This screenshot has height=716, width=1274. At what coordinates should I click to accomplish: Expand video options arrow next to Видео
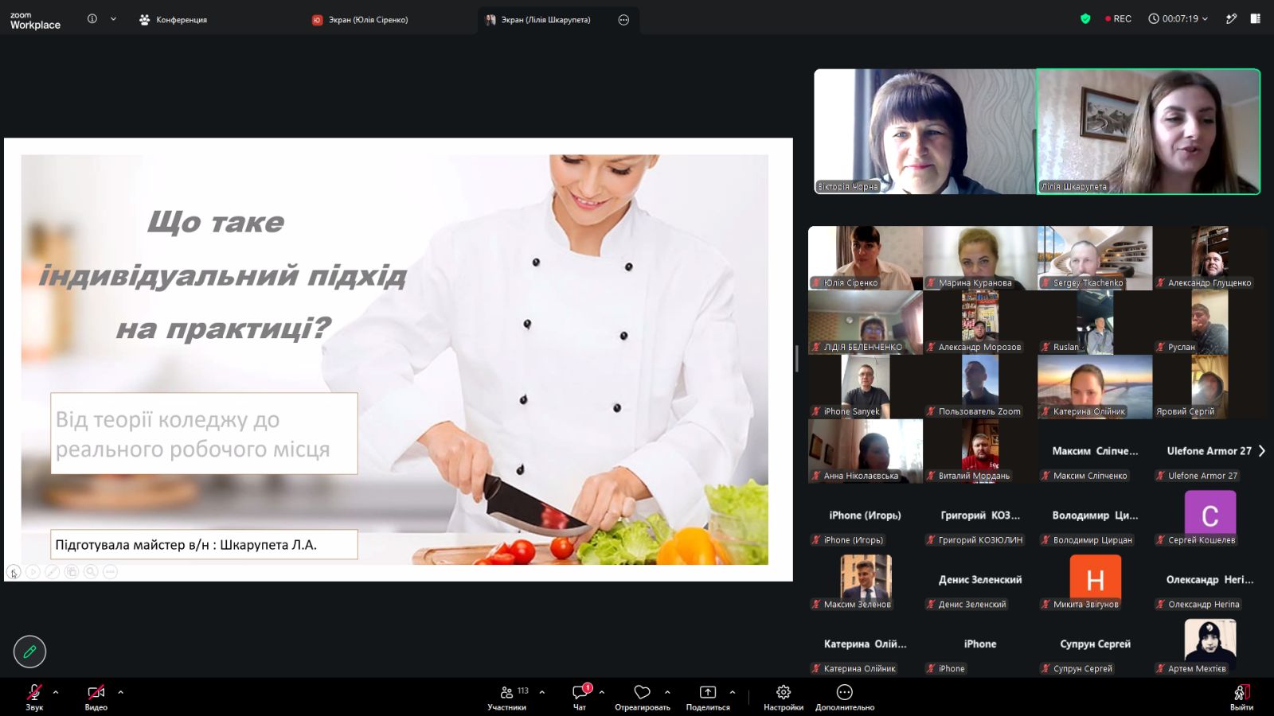point(121,692)
